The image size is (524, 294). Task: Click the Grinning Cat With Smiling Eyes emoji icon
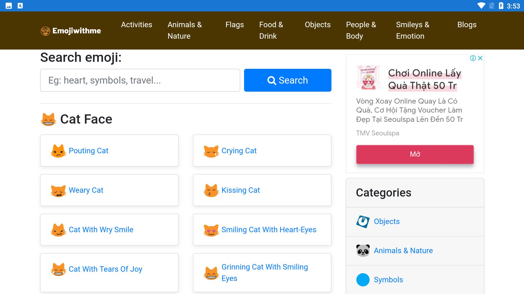[x=211, y=273]
